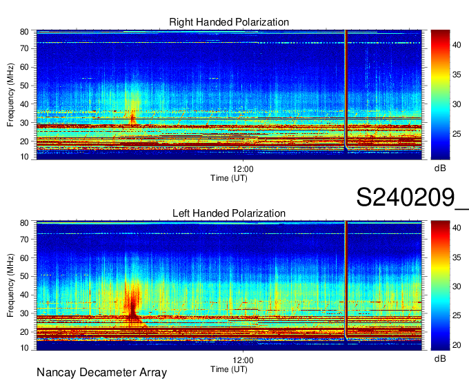The width and height of the screenshot is (469, 381).
Task: Click the yellow-red burst in Right Handed spectrogram
Action: 133,109
